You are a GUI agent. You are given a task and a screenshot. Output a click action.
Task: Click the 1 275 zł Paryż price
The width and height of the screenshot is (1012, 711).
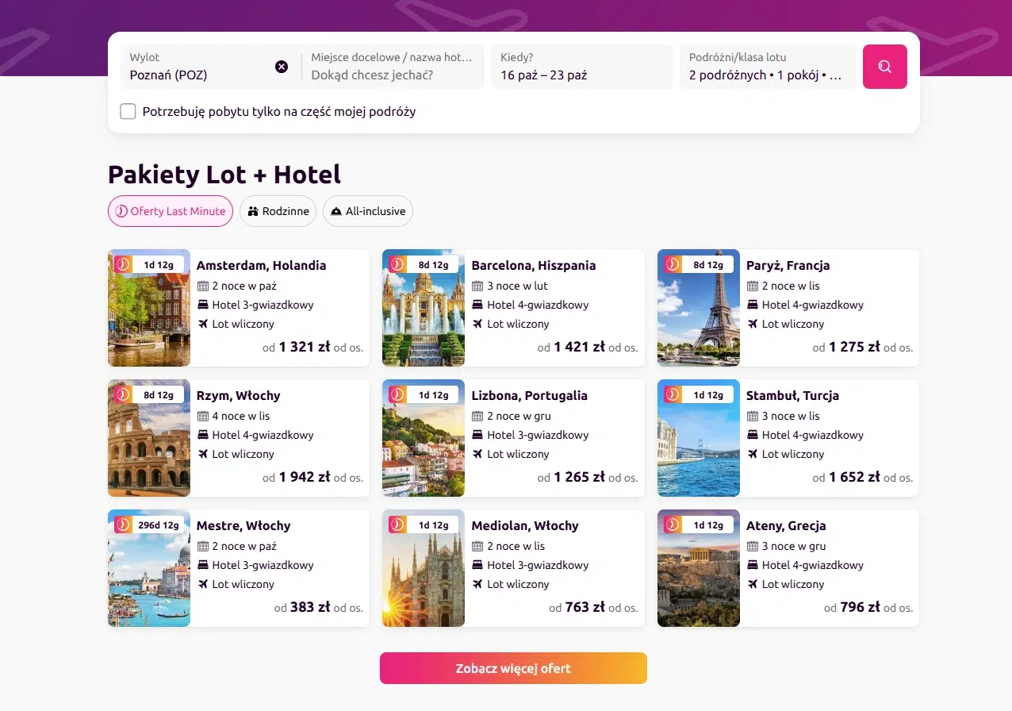(854, 347)
